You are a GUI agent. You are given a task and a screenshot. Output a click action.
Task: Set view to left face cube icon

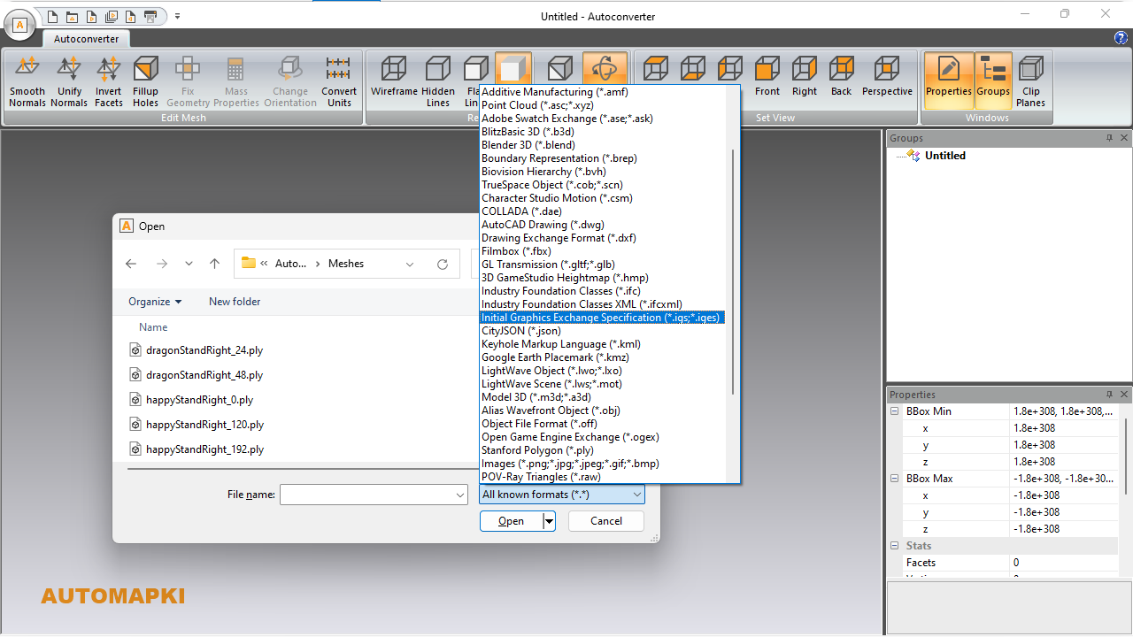[x=730, y=69]
